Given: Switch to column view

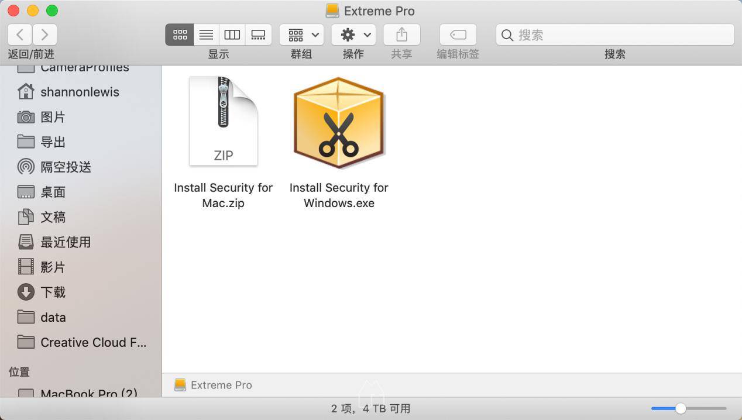Looking at the screenshot, I should 232,35.
